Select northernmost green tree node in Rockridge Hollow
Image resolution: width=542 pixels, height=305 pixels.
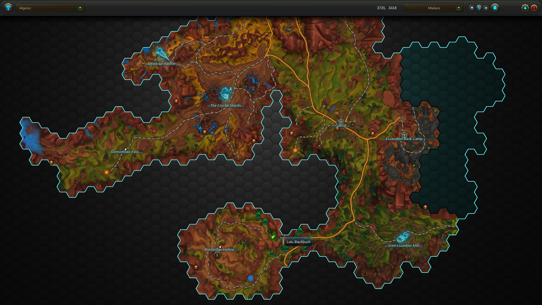tap(258, 215)
